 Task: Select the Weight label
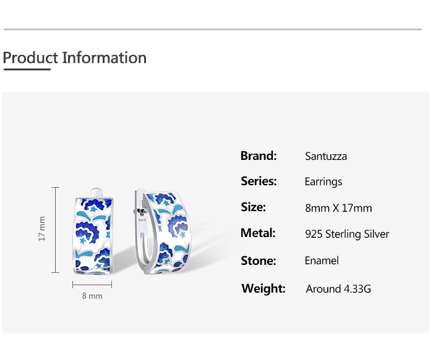click(264, 288)
